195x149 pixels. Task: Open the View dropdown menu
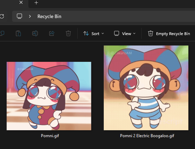125,33
